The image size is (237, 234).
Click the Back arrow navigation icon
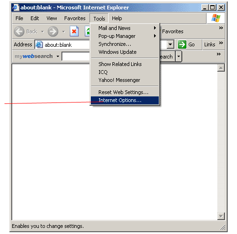tap(19, 31)
